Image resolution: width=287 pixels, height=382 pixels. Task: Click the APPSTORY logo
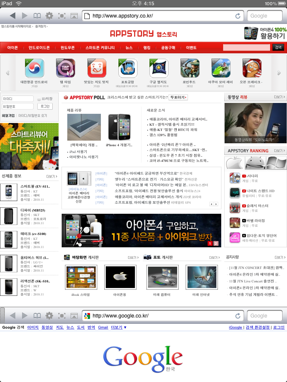(143, 34)
